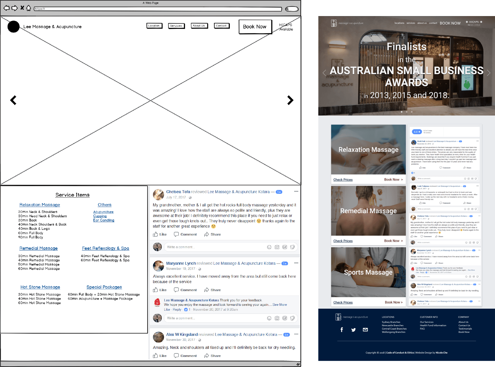The width and height of the screenshot is (495, 367).
Task: Click BOOK NOW in the design navigation
Action: tap(450, 23)
